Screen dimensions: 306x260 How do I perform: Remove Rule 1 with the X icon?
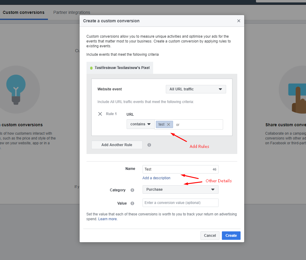(100, 114)
